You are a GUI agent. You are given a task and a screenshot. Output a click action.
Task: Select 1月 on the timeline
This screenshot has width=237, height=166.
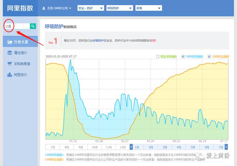click(137, 147)
